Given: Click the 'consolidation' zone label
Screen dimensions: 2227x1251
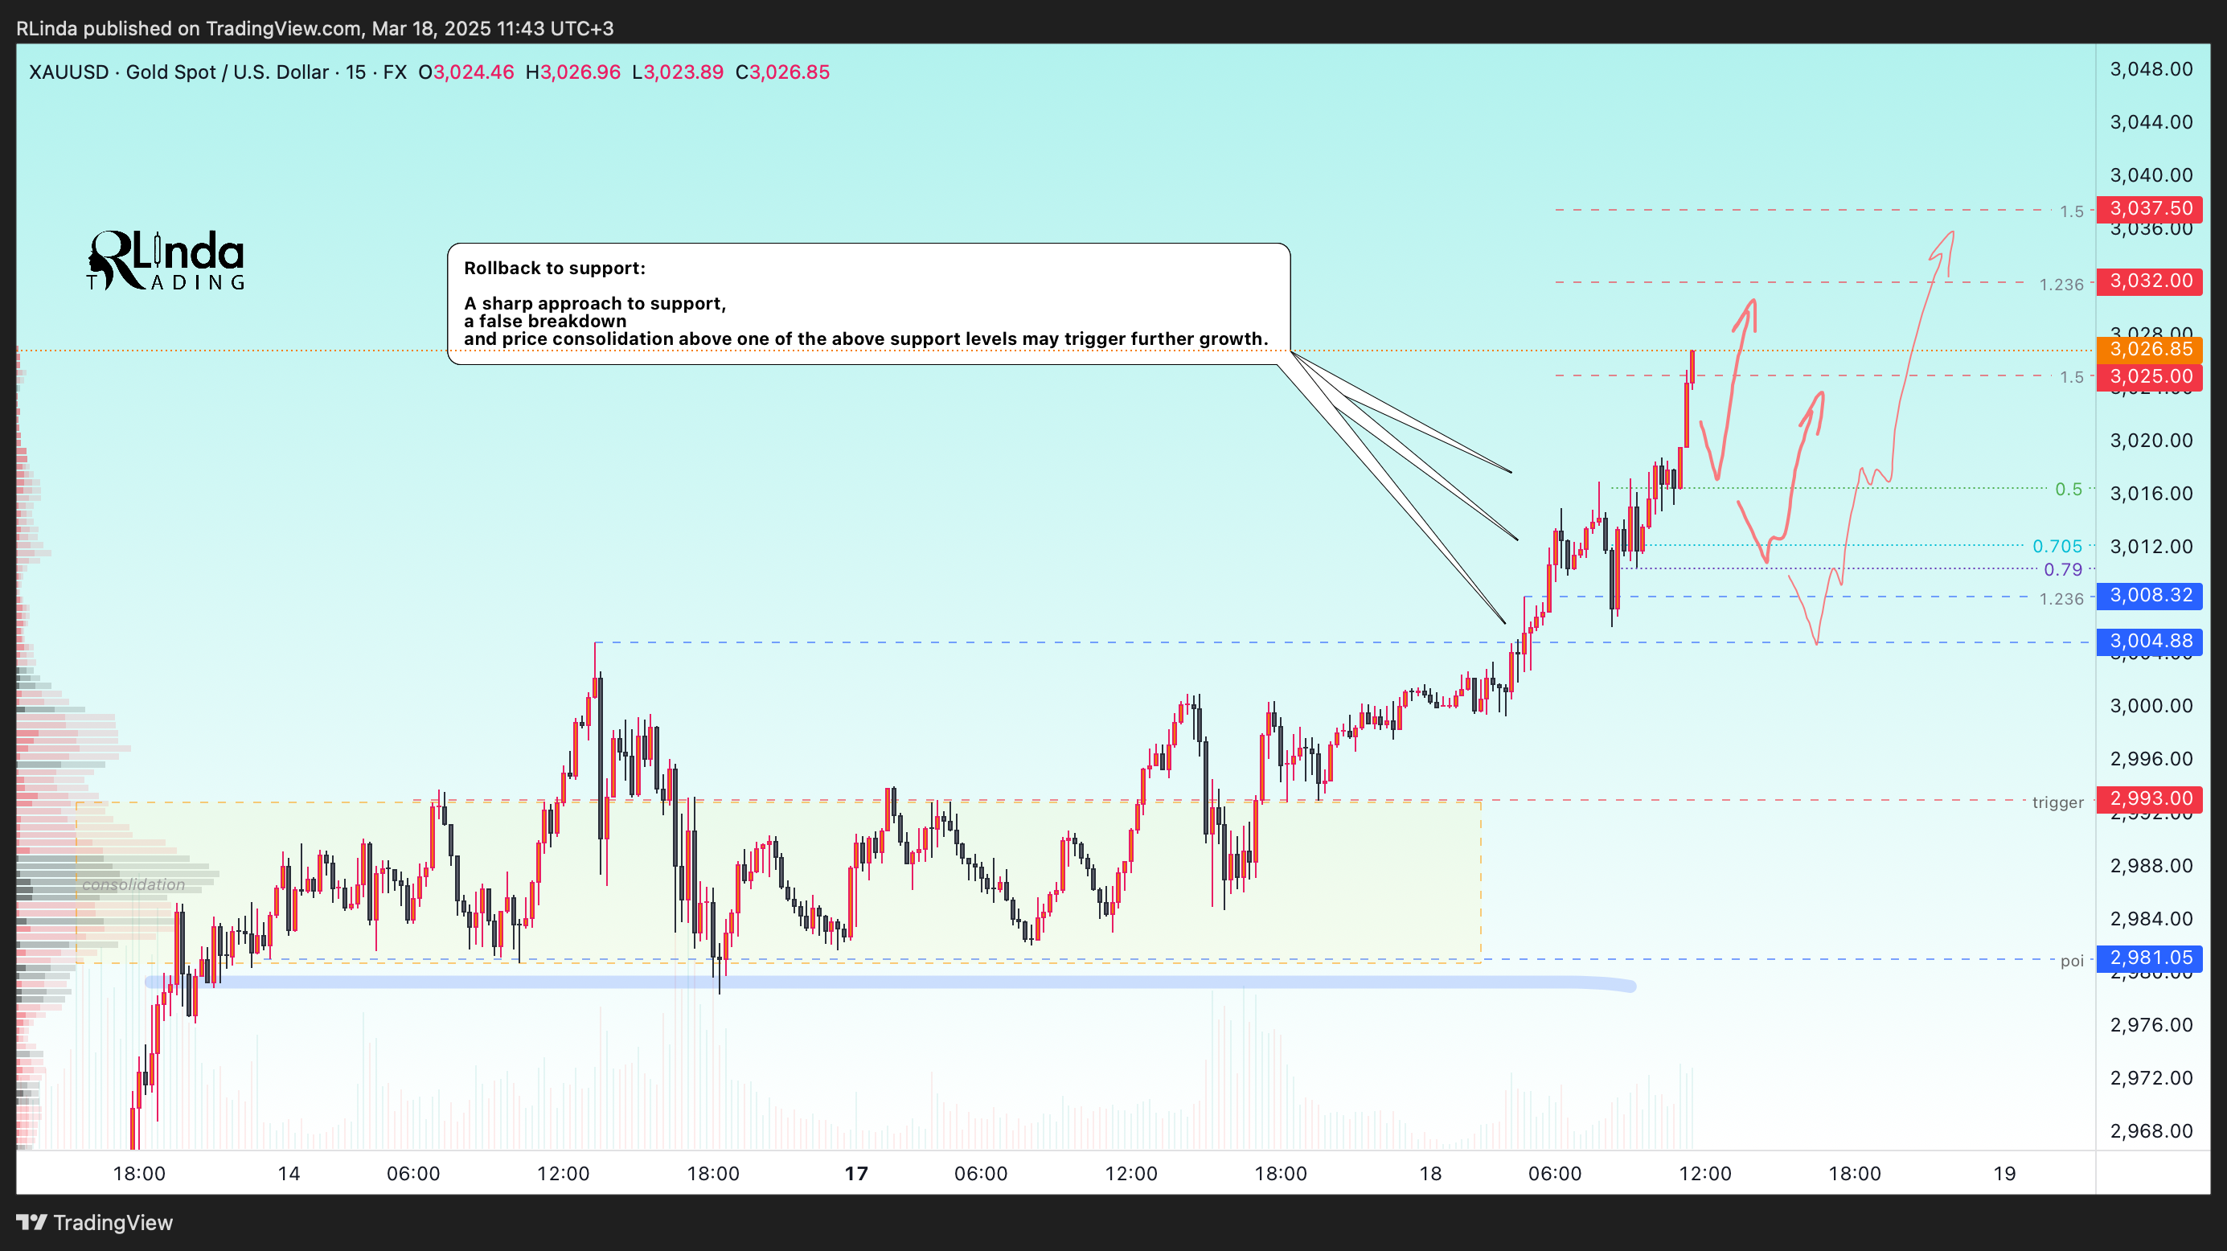Looking at the screenshot, I should (133, 884).
